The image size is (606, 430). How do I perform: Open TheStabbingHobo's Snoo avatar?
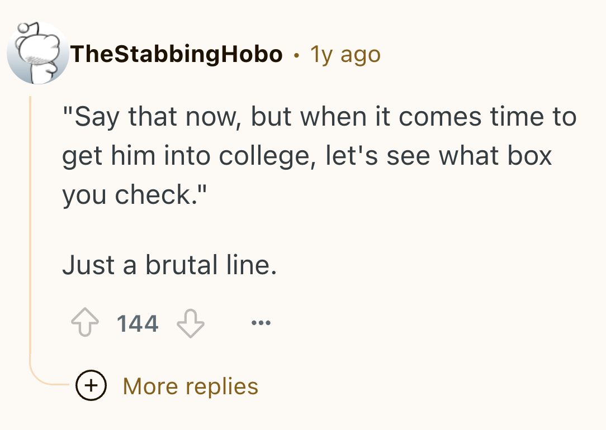[x=37, y=53]
